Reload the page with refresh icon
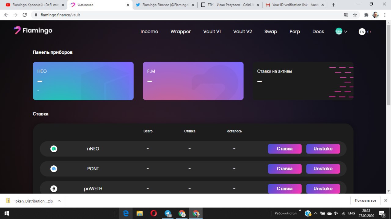 [x=25, y=15]
